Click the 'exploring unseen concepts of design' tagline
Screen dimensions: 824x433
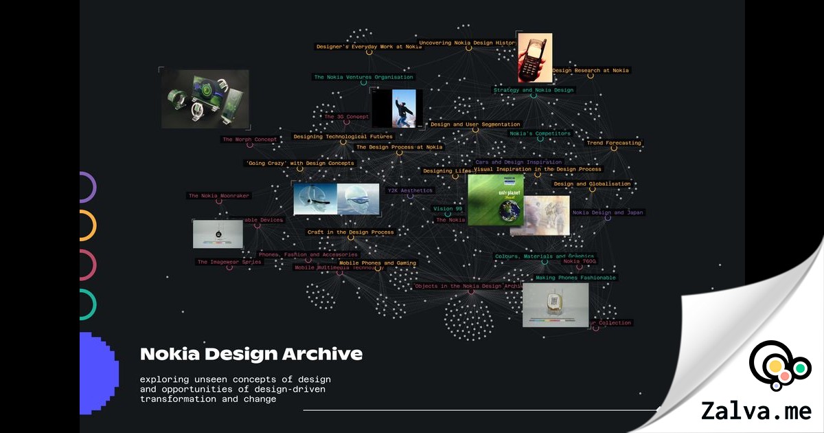coord(236,379)
